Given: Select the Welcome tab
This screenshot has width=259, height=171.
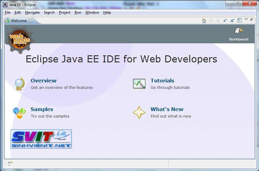Looking at the screenshot, I should pyautogui.click(x=19, y=21).
